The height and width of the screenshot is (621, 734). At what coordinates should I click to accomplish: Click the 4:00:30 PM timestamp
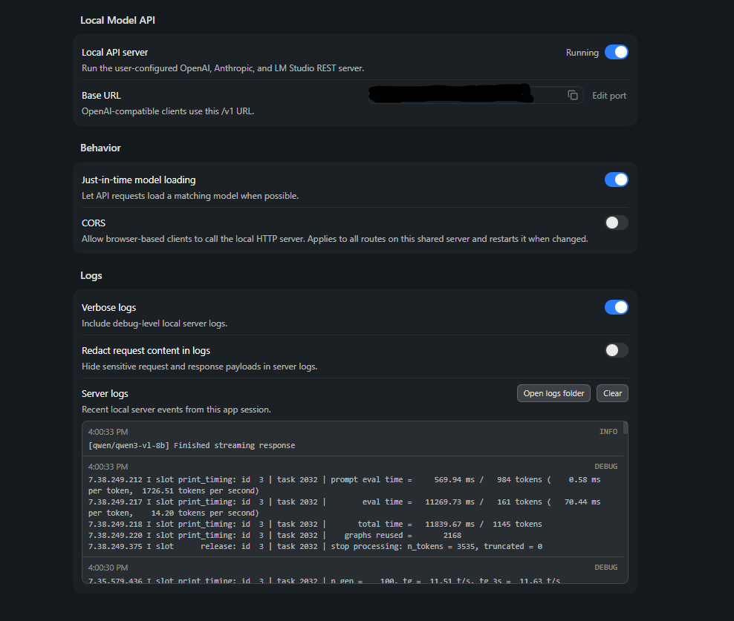tap(108, 568)
